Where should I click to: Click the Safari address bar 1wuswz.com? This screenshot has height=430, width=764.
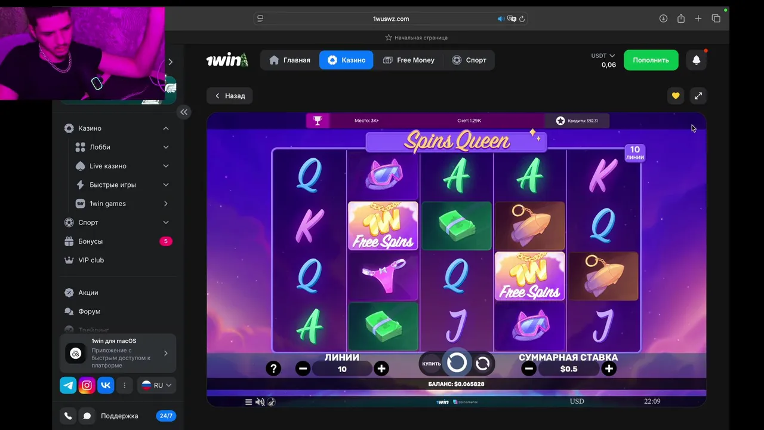click(391, 19)
